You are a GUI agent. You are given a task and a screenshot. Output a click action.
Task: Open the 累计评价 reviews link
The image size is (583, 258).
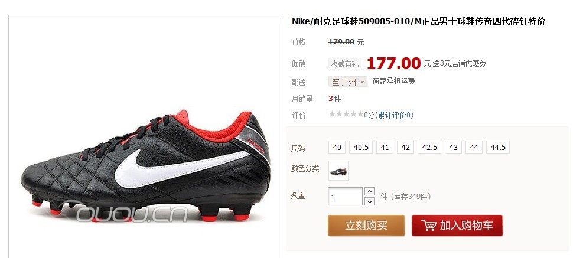tap(394, 115)
